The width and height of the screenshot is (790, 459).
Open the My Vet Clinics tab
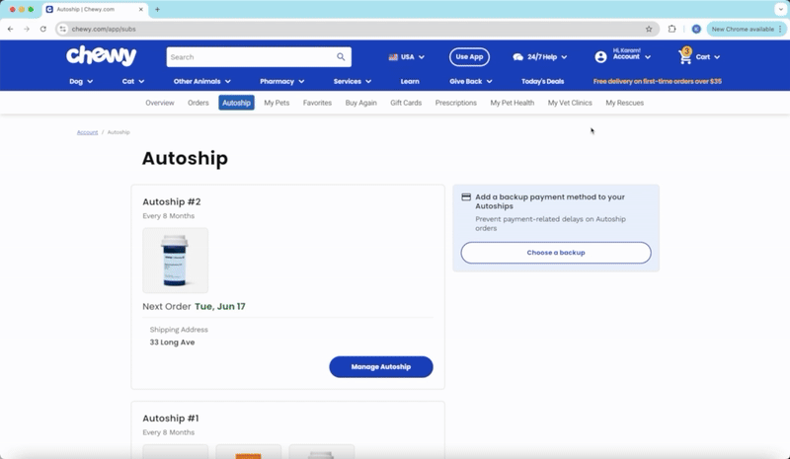[570, 103]
